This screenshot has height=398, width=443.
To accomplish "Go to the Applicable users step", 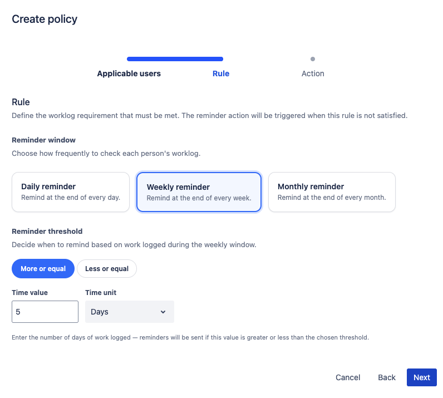I will tap(129, 73).
